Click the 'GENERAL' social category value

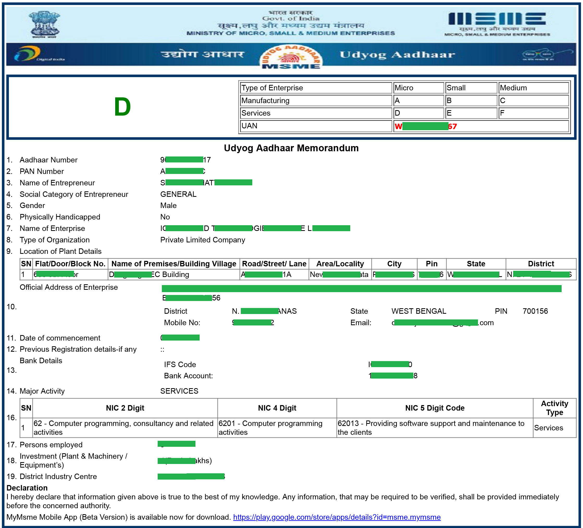[x=179, y=194]
